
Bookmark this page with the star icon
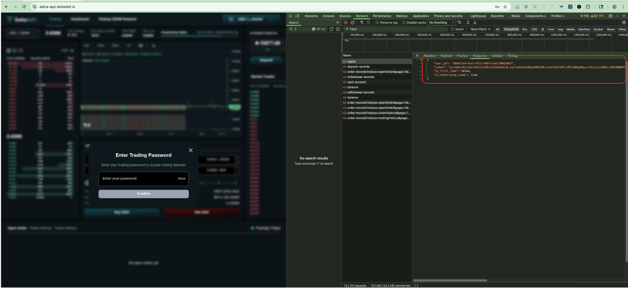[505, 7]
